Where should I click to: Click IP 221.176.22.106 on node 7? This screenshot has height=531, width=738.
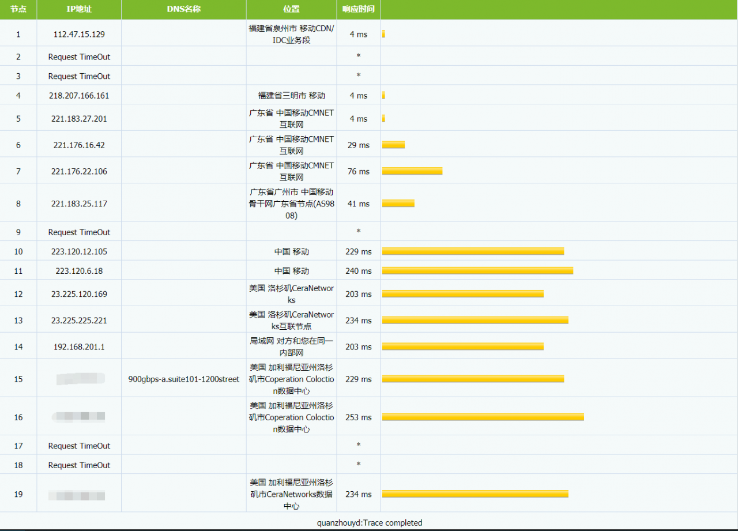[78, 171]
